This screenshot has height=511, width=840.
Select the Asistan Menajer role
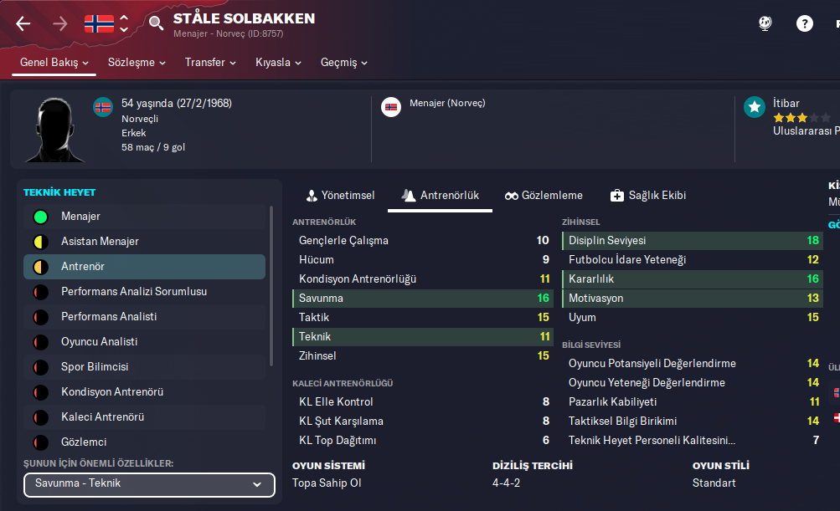(100, 242)
